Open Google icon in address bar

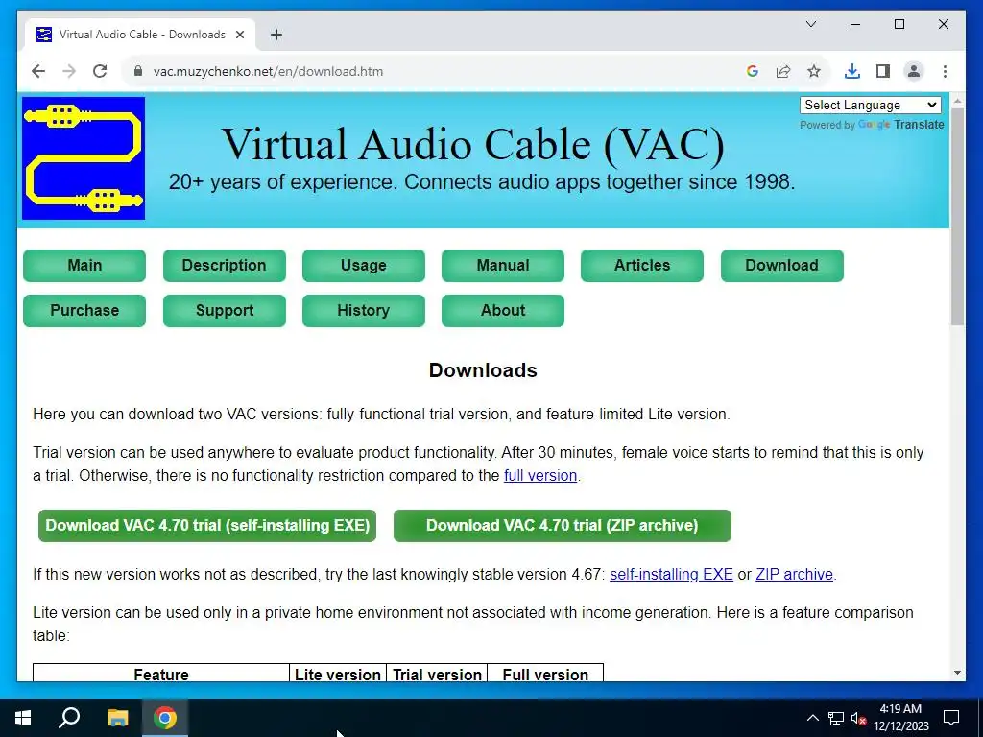coord(753,71)
